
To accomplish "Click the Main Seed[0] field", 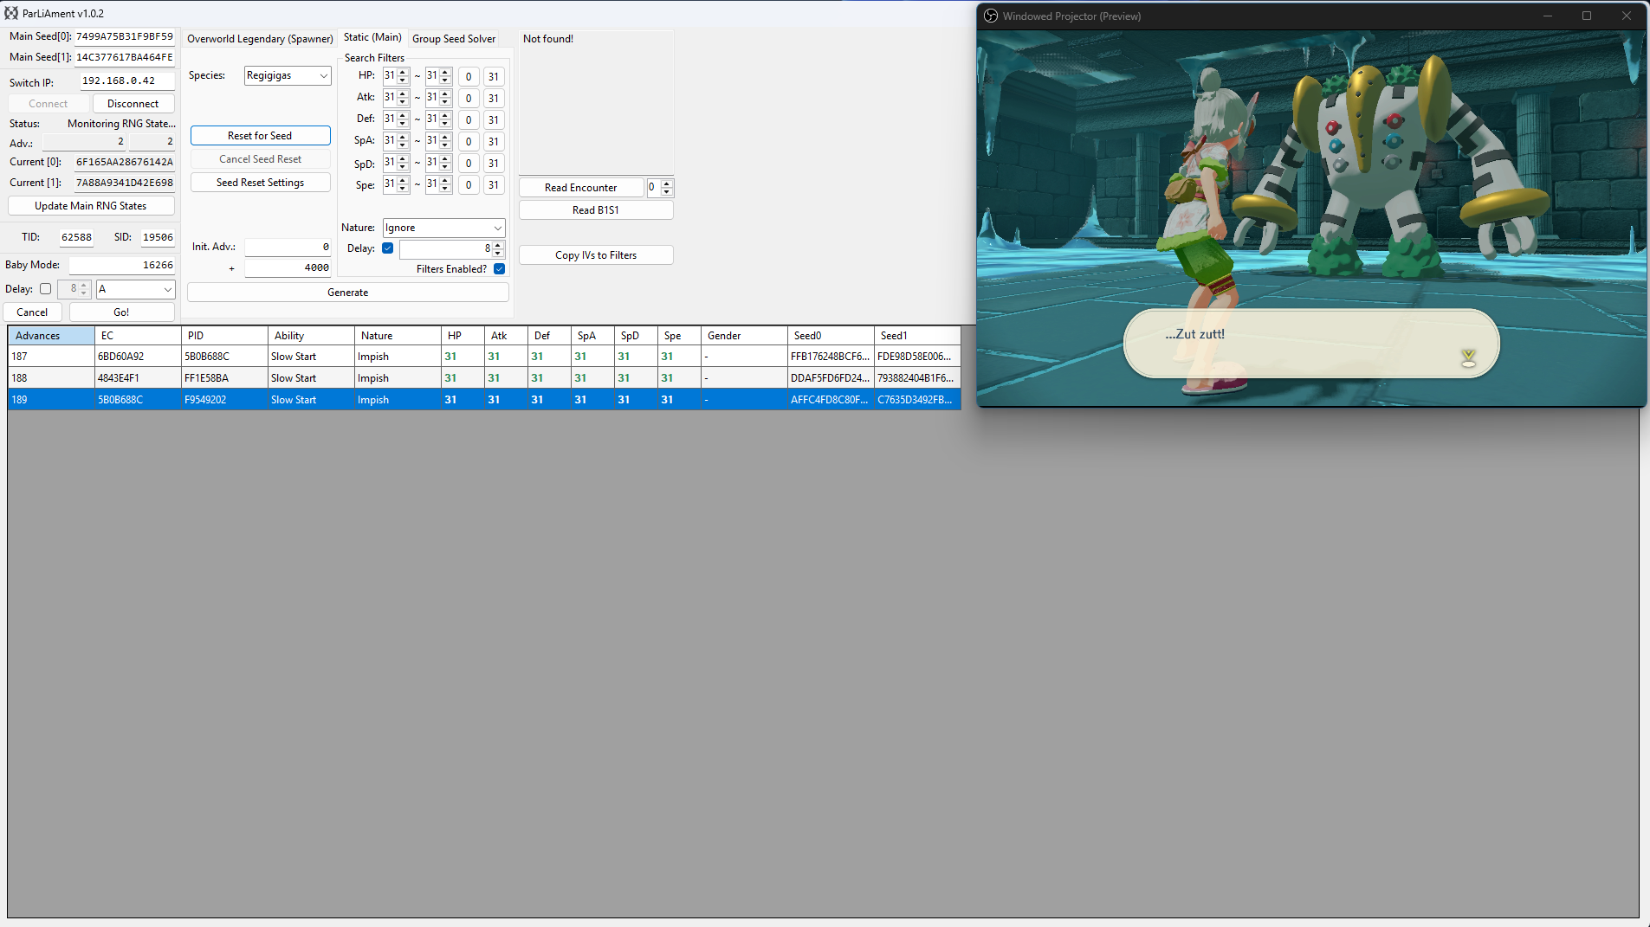I will tap(125, 37).
